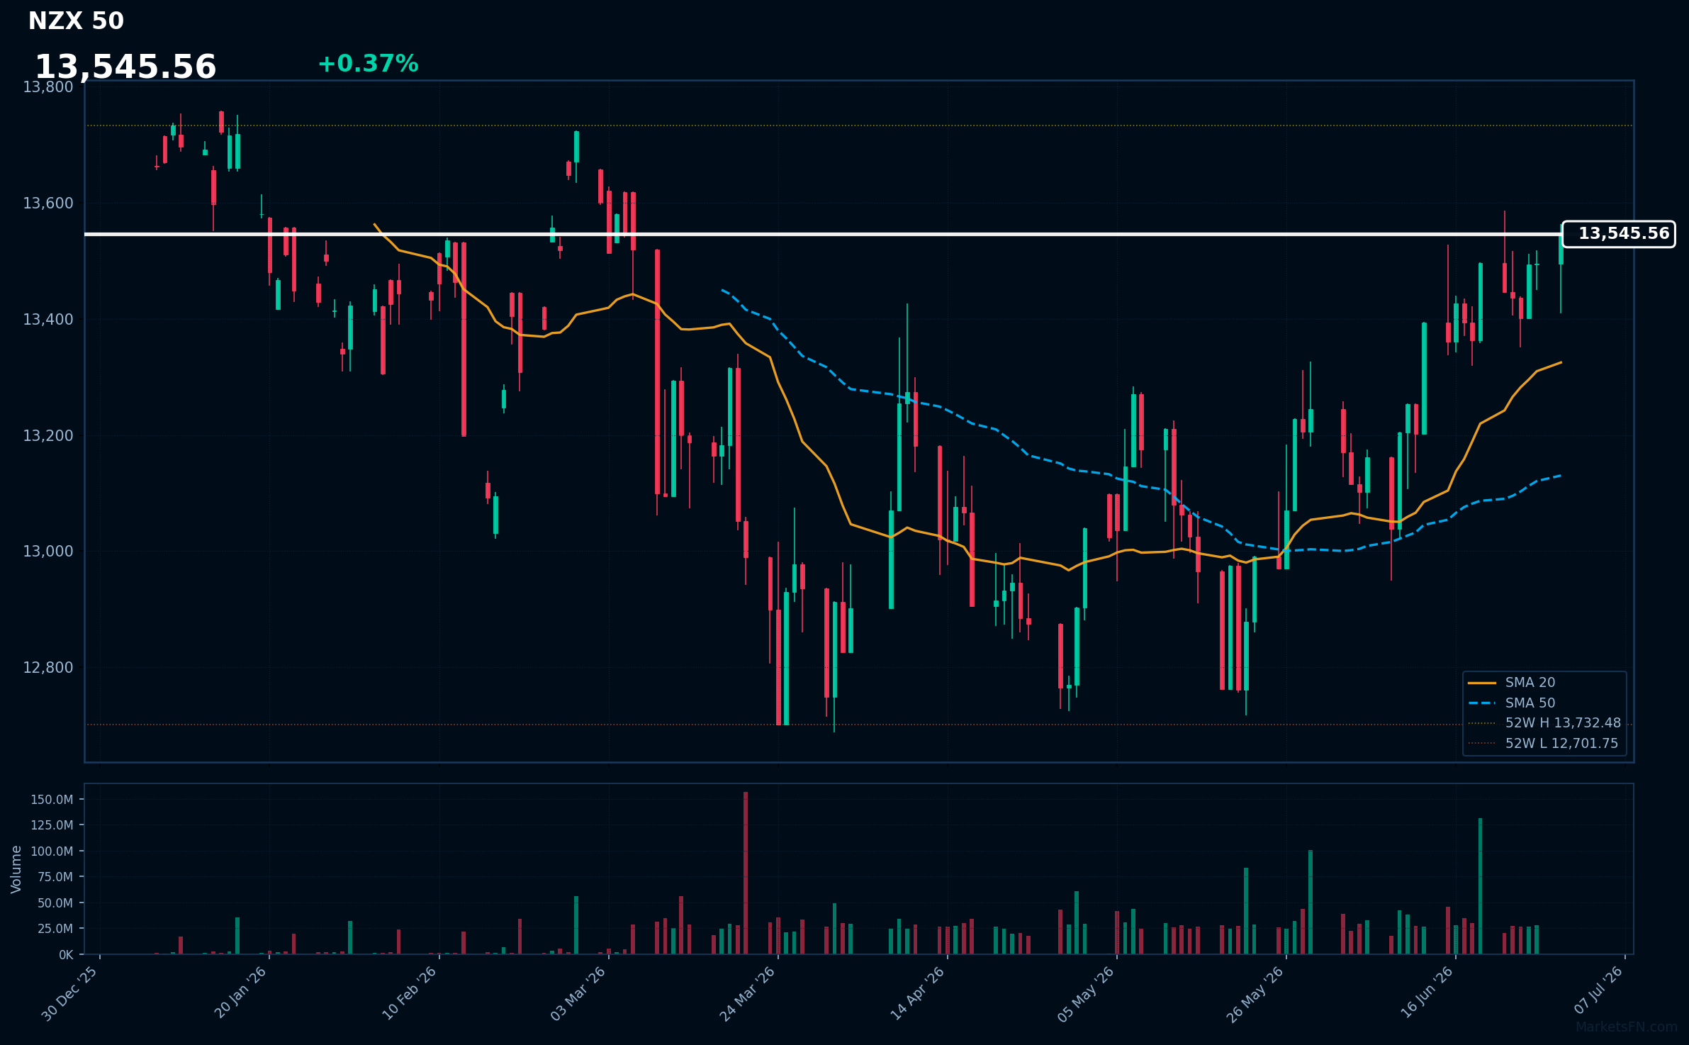
Task: Click the NZX 50 chart title
Action: [x=76, y=21]
